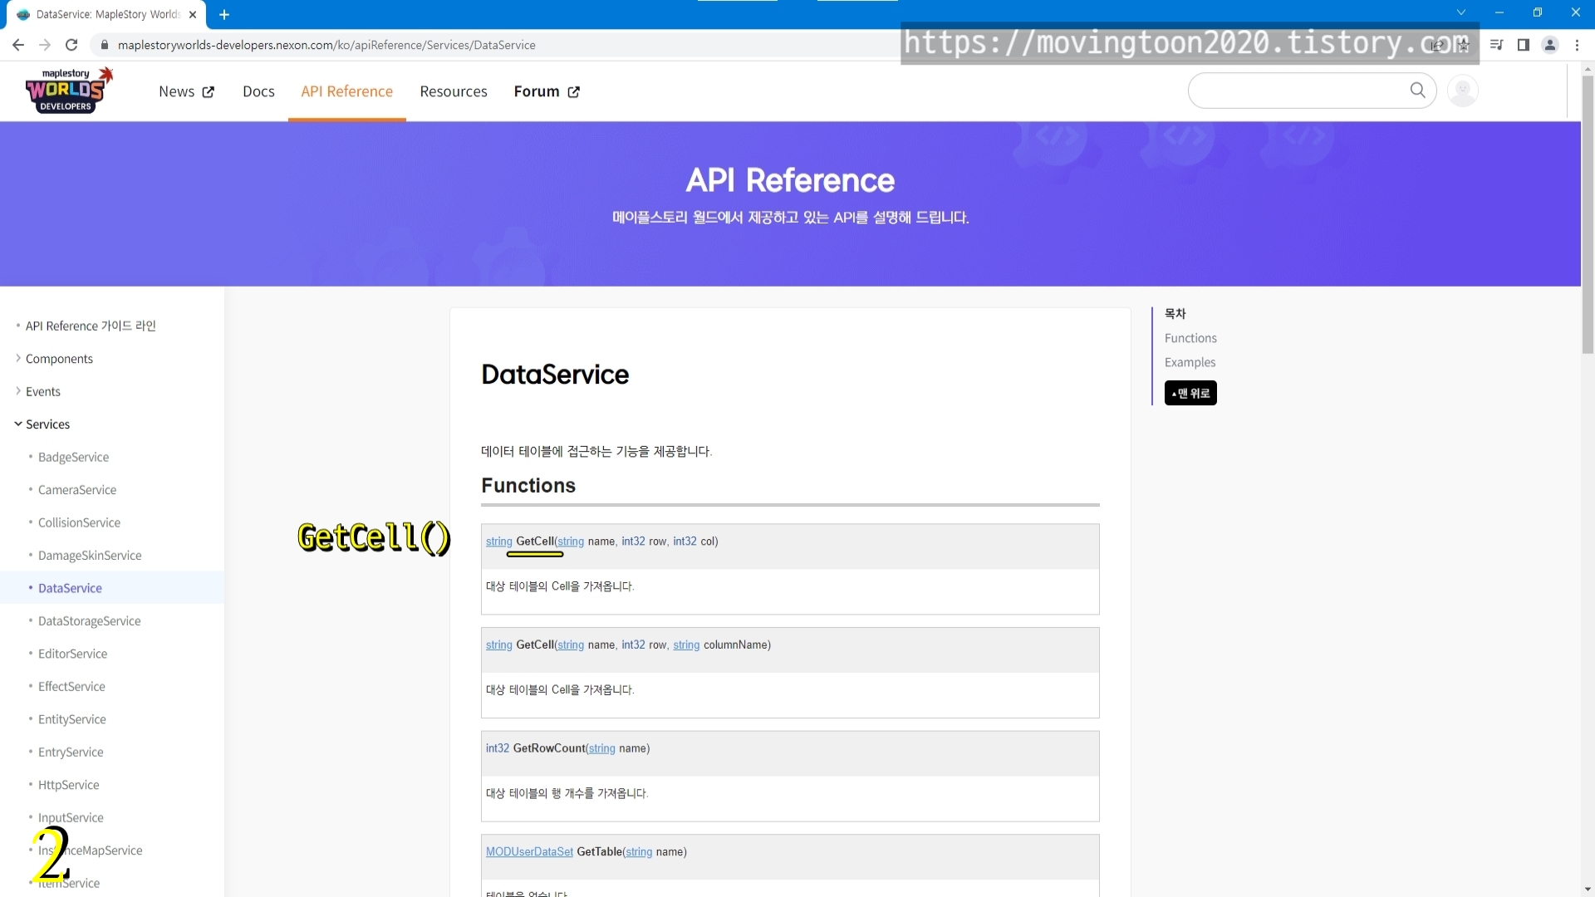Screen dimensions: 1595x897
Task: Open the browser menu with three dots
Action: pyautogui.click(x=1577, y=45)
